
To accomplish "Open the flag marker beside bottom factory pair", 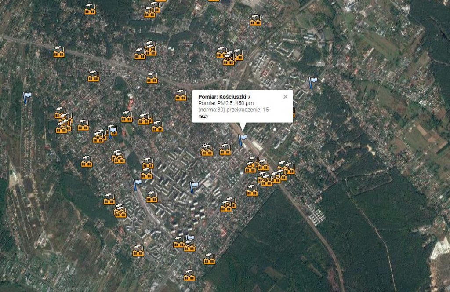I will tap(190, 239).
